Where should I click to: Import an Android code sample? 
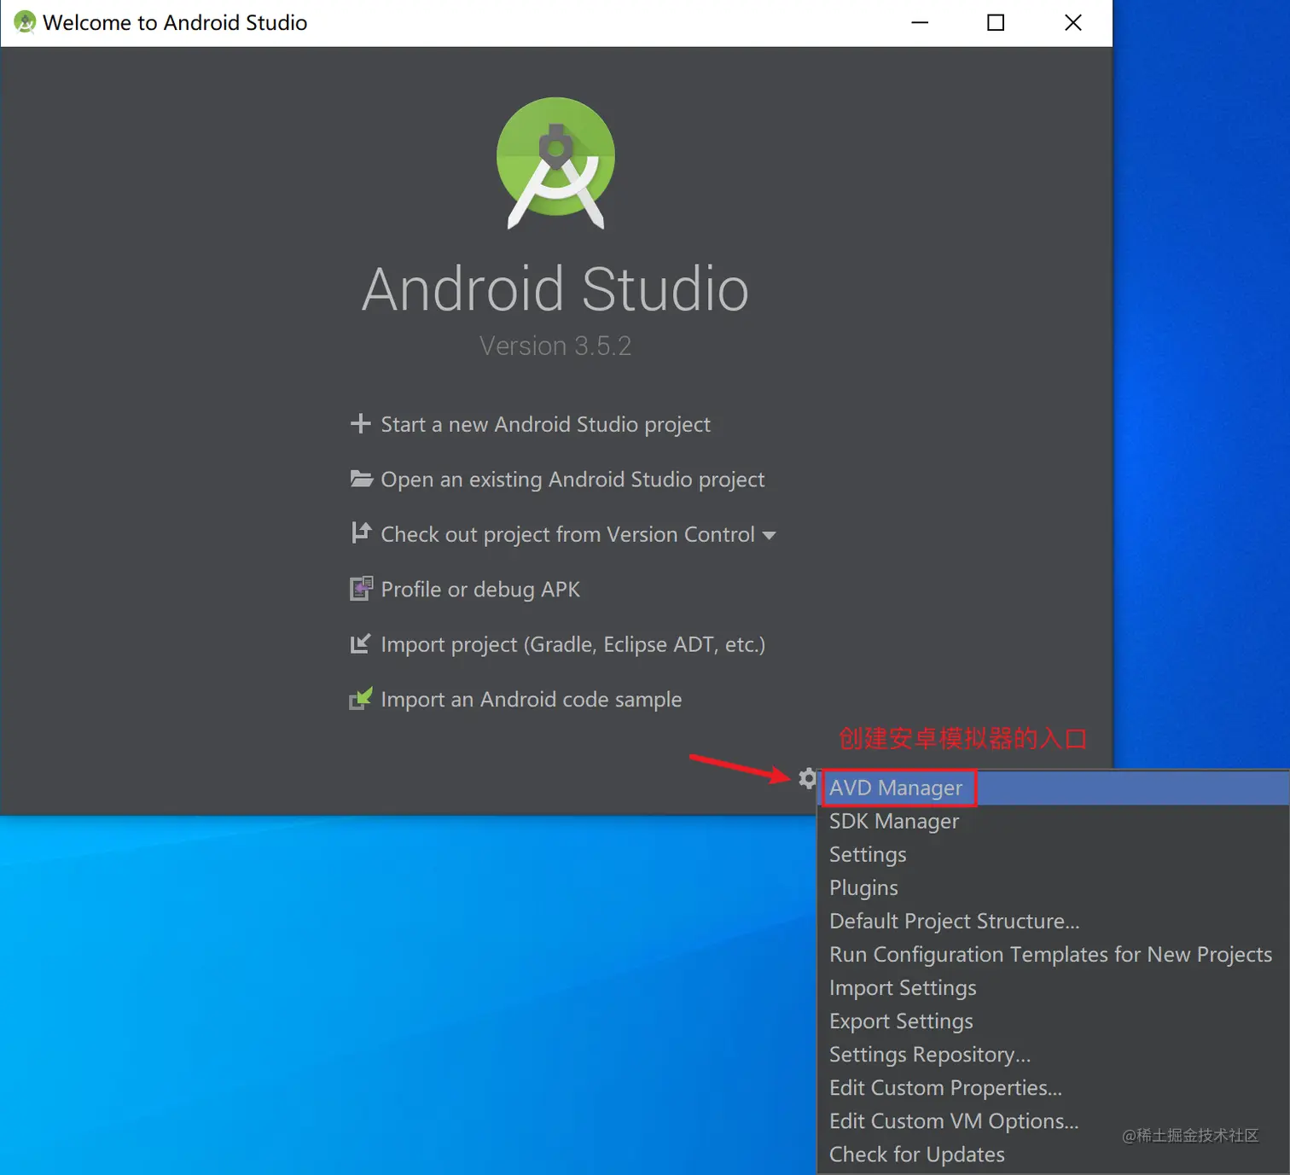coord(531,700)
